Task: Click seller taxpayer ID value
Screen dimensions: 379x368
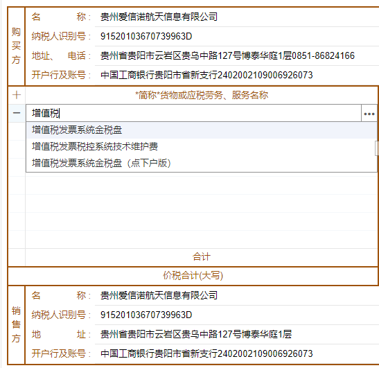Action: (146, 315)
